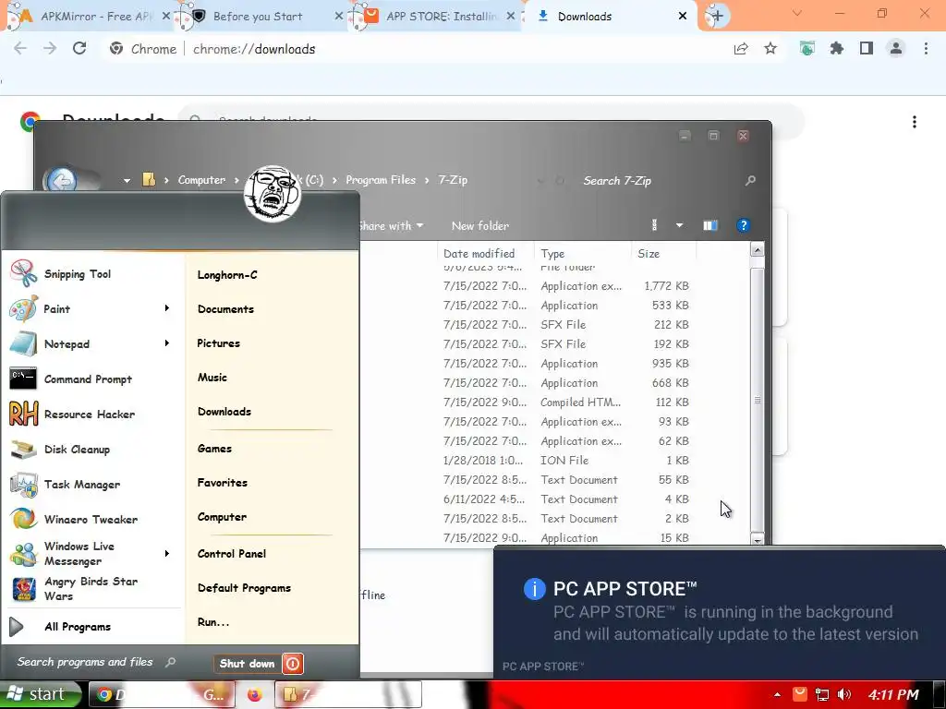Open the Run... dialog

click(x=213, y=622)
